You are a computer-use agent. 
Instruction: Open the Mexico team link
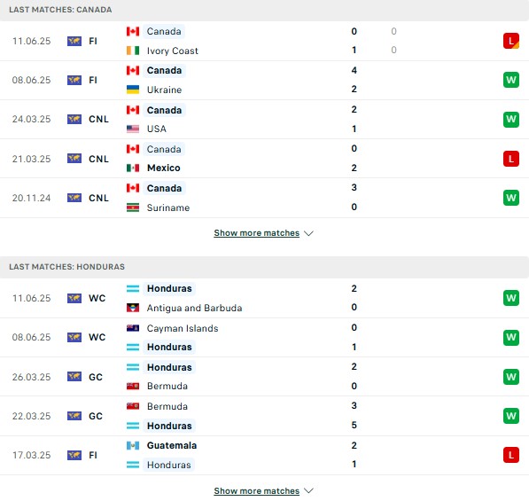tap(164, 168)
